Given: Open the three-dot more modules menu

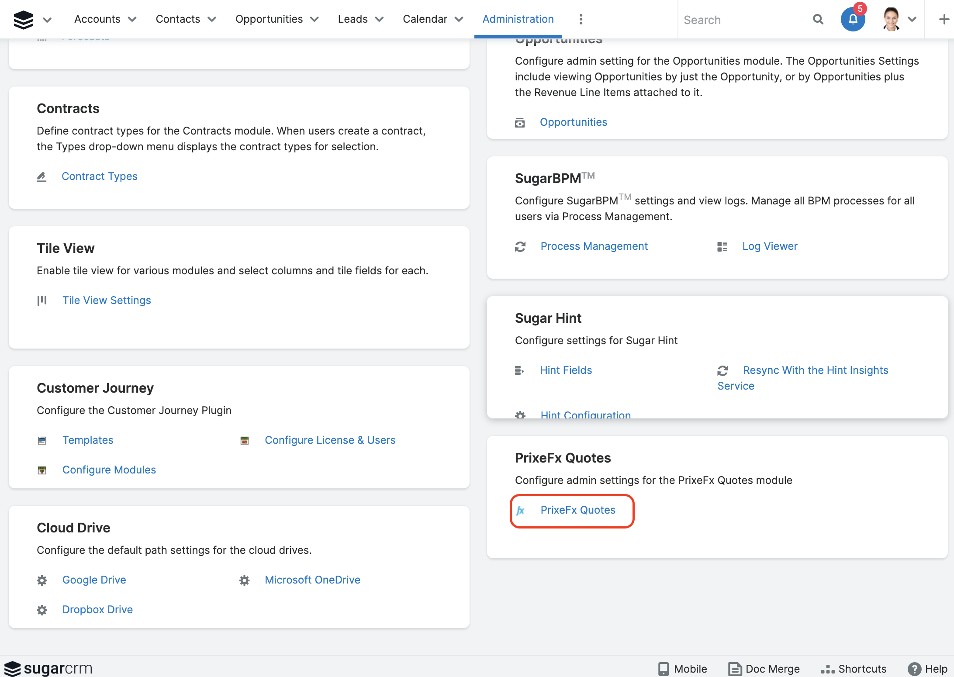Looking at the screenshot, I should pyautogui.click(x=581, y=19).
